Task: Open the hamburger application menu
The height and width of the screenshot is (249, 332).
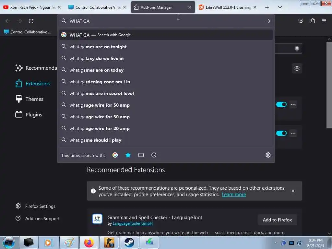Action: coord(324,21)
